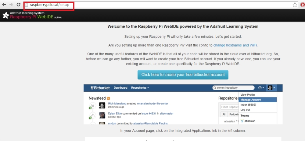Go back using the browser back arrow
Image resolution: width=305 pixels, height=141 pixels.
click(x=4, y=5)
